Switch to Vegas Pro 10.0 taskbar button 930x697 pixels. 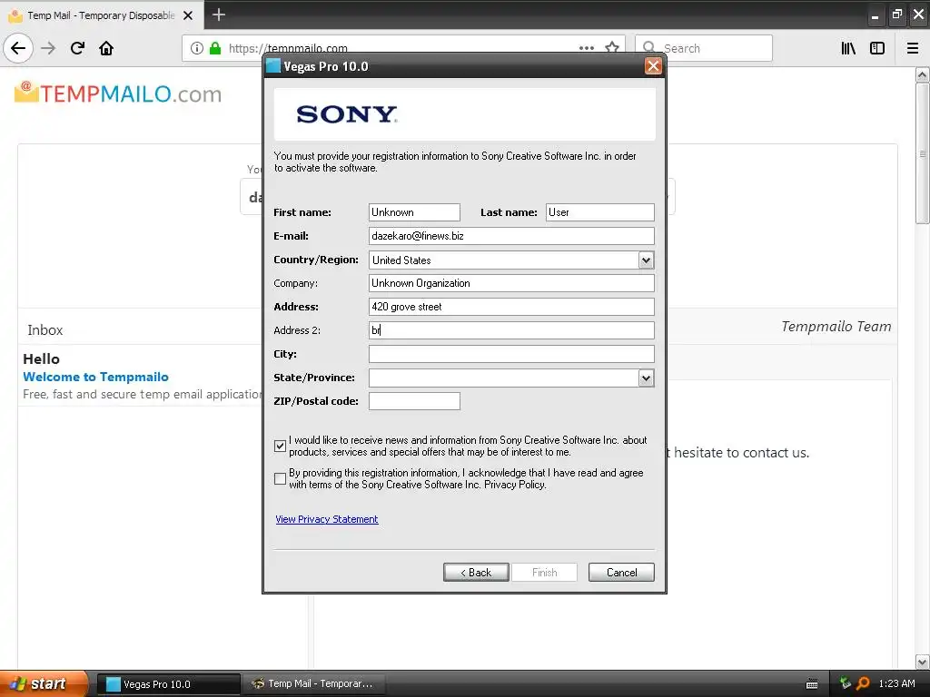coord(168,684)
